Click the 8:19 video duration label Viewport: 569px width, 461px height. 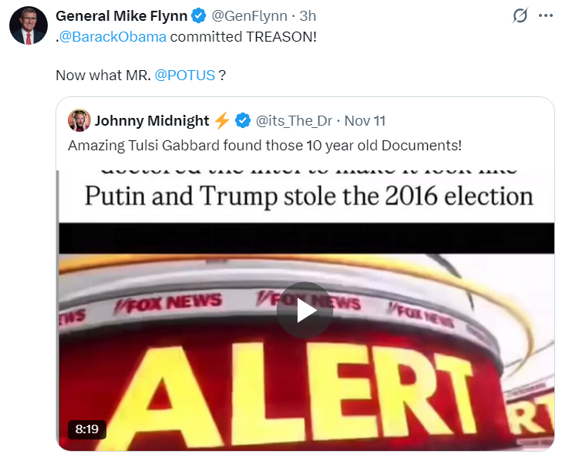(x=87, y=429)
